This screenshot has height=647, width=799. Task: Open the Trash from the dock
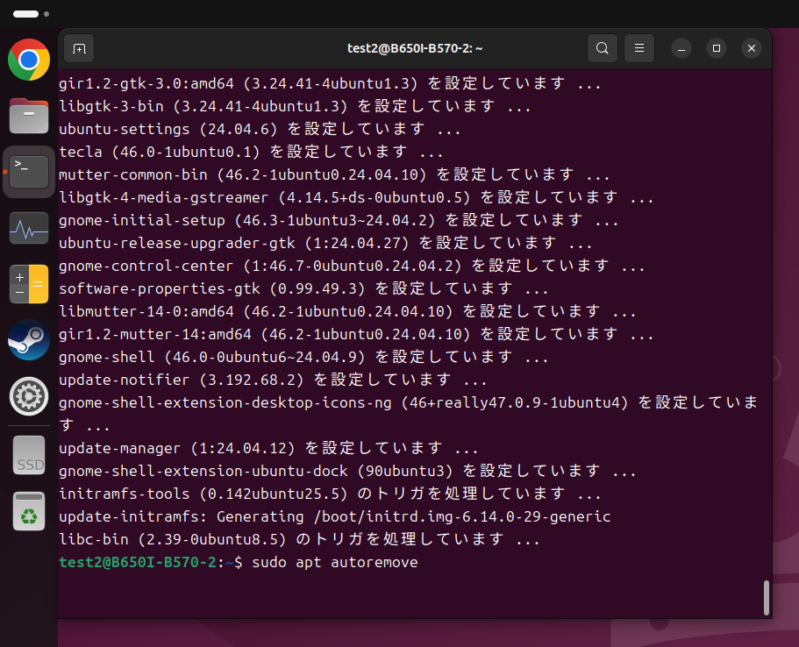point(29,511)
